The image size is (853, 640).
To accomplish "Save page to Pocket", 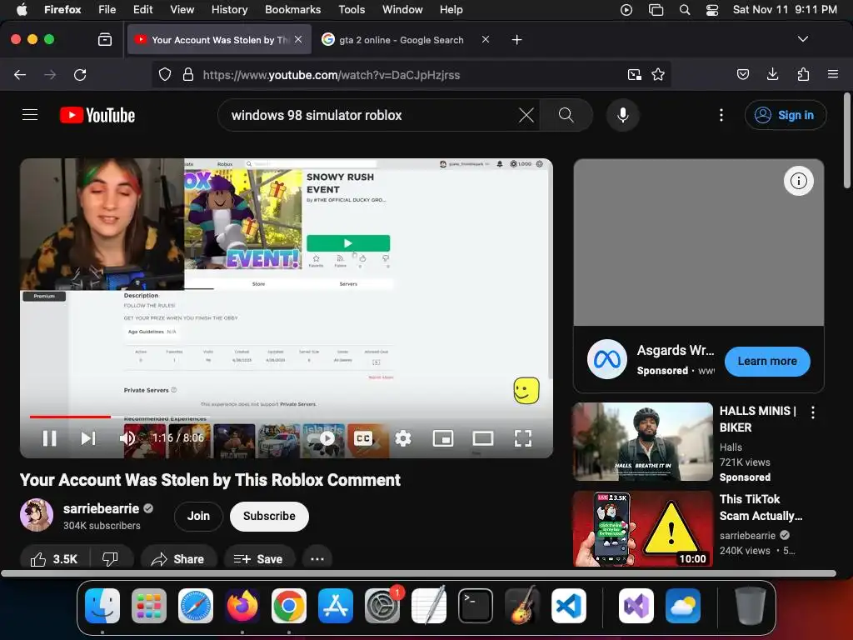I will tap(743, 74).
